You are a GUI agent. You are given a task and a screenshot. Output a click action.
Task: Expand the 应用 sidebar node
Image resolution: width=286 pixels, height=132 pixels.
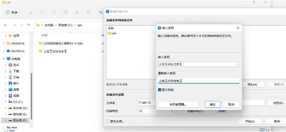(x=6, y=36)
